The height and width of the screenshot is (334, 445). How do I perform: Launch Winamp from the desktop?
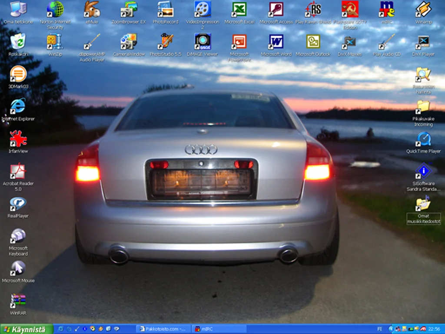(423, 10)
